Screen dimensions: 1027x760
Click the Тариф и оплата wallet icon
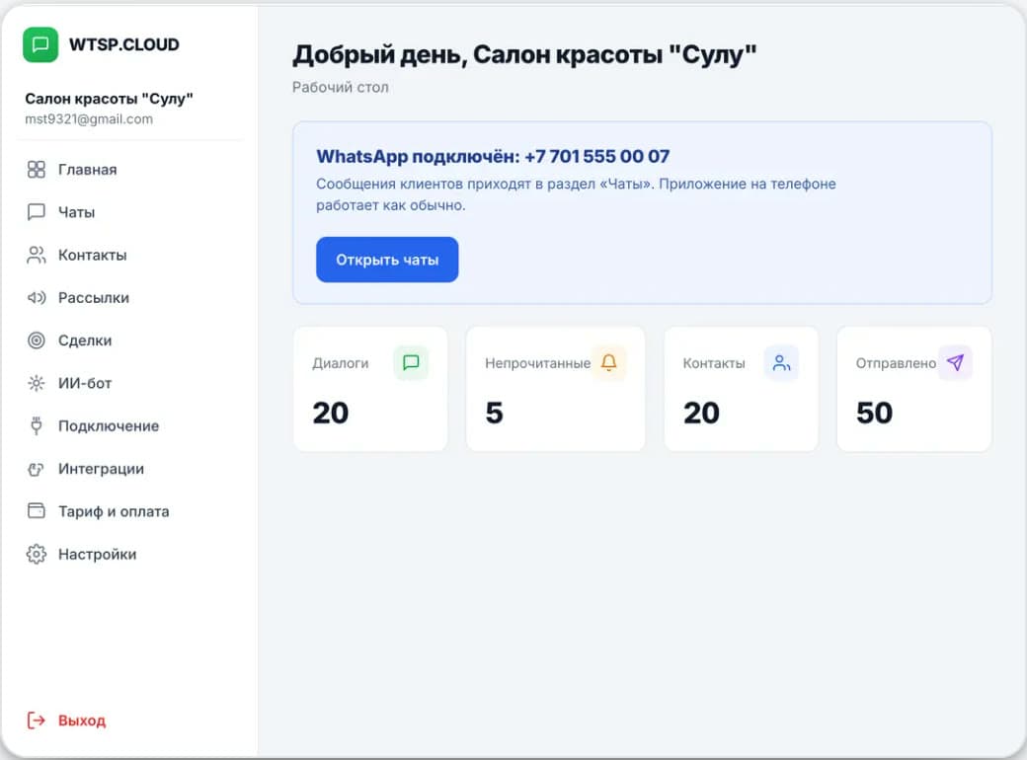pos(36,510)
